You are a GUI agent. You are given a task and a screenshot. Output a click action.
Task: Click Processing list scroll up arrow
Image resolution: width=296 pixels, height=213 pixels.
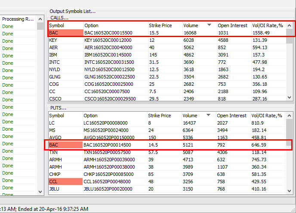click(40, 19)
